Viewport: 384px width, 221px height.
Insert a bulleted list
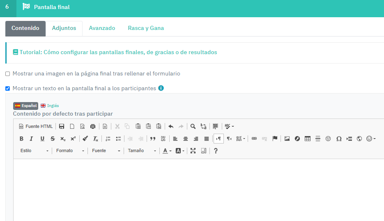tap(118, 139)
